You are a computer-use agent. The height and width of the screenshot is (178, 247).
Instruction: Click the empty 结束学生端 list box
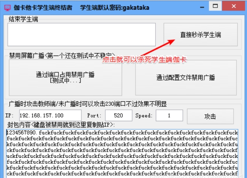(x=82, y=34)
